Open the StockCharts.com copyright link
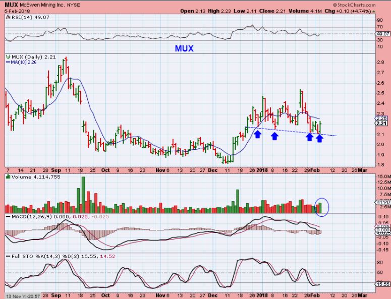 pos(354,5)
